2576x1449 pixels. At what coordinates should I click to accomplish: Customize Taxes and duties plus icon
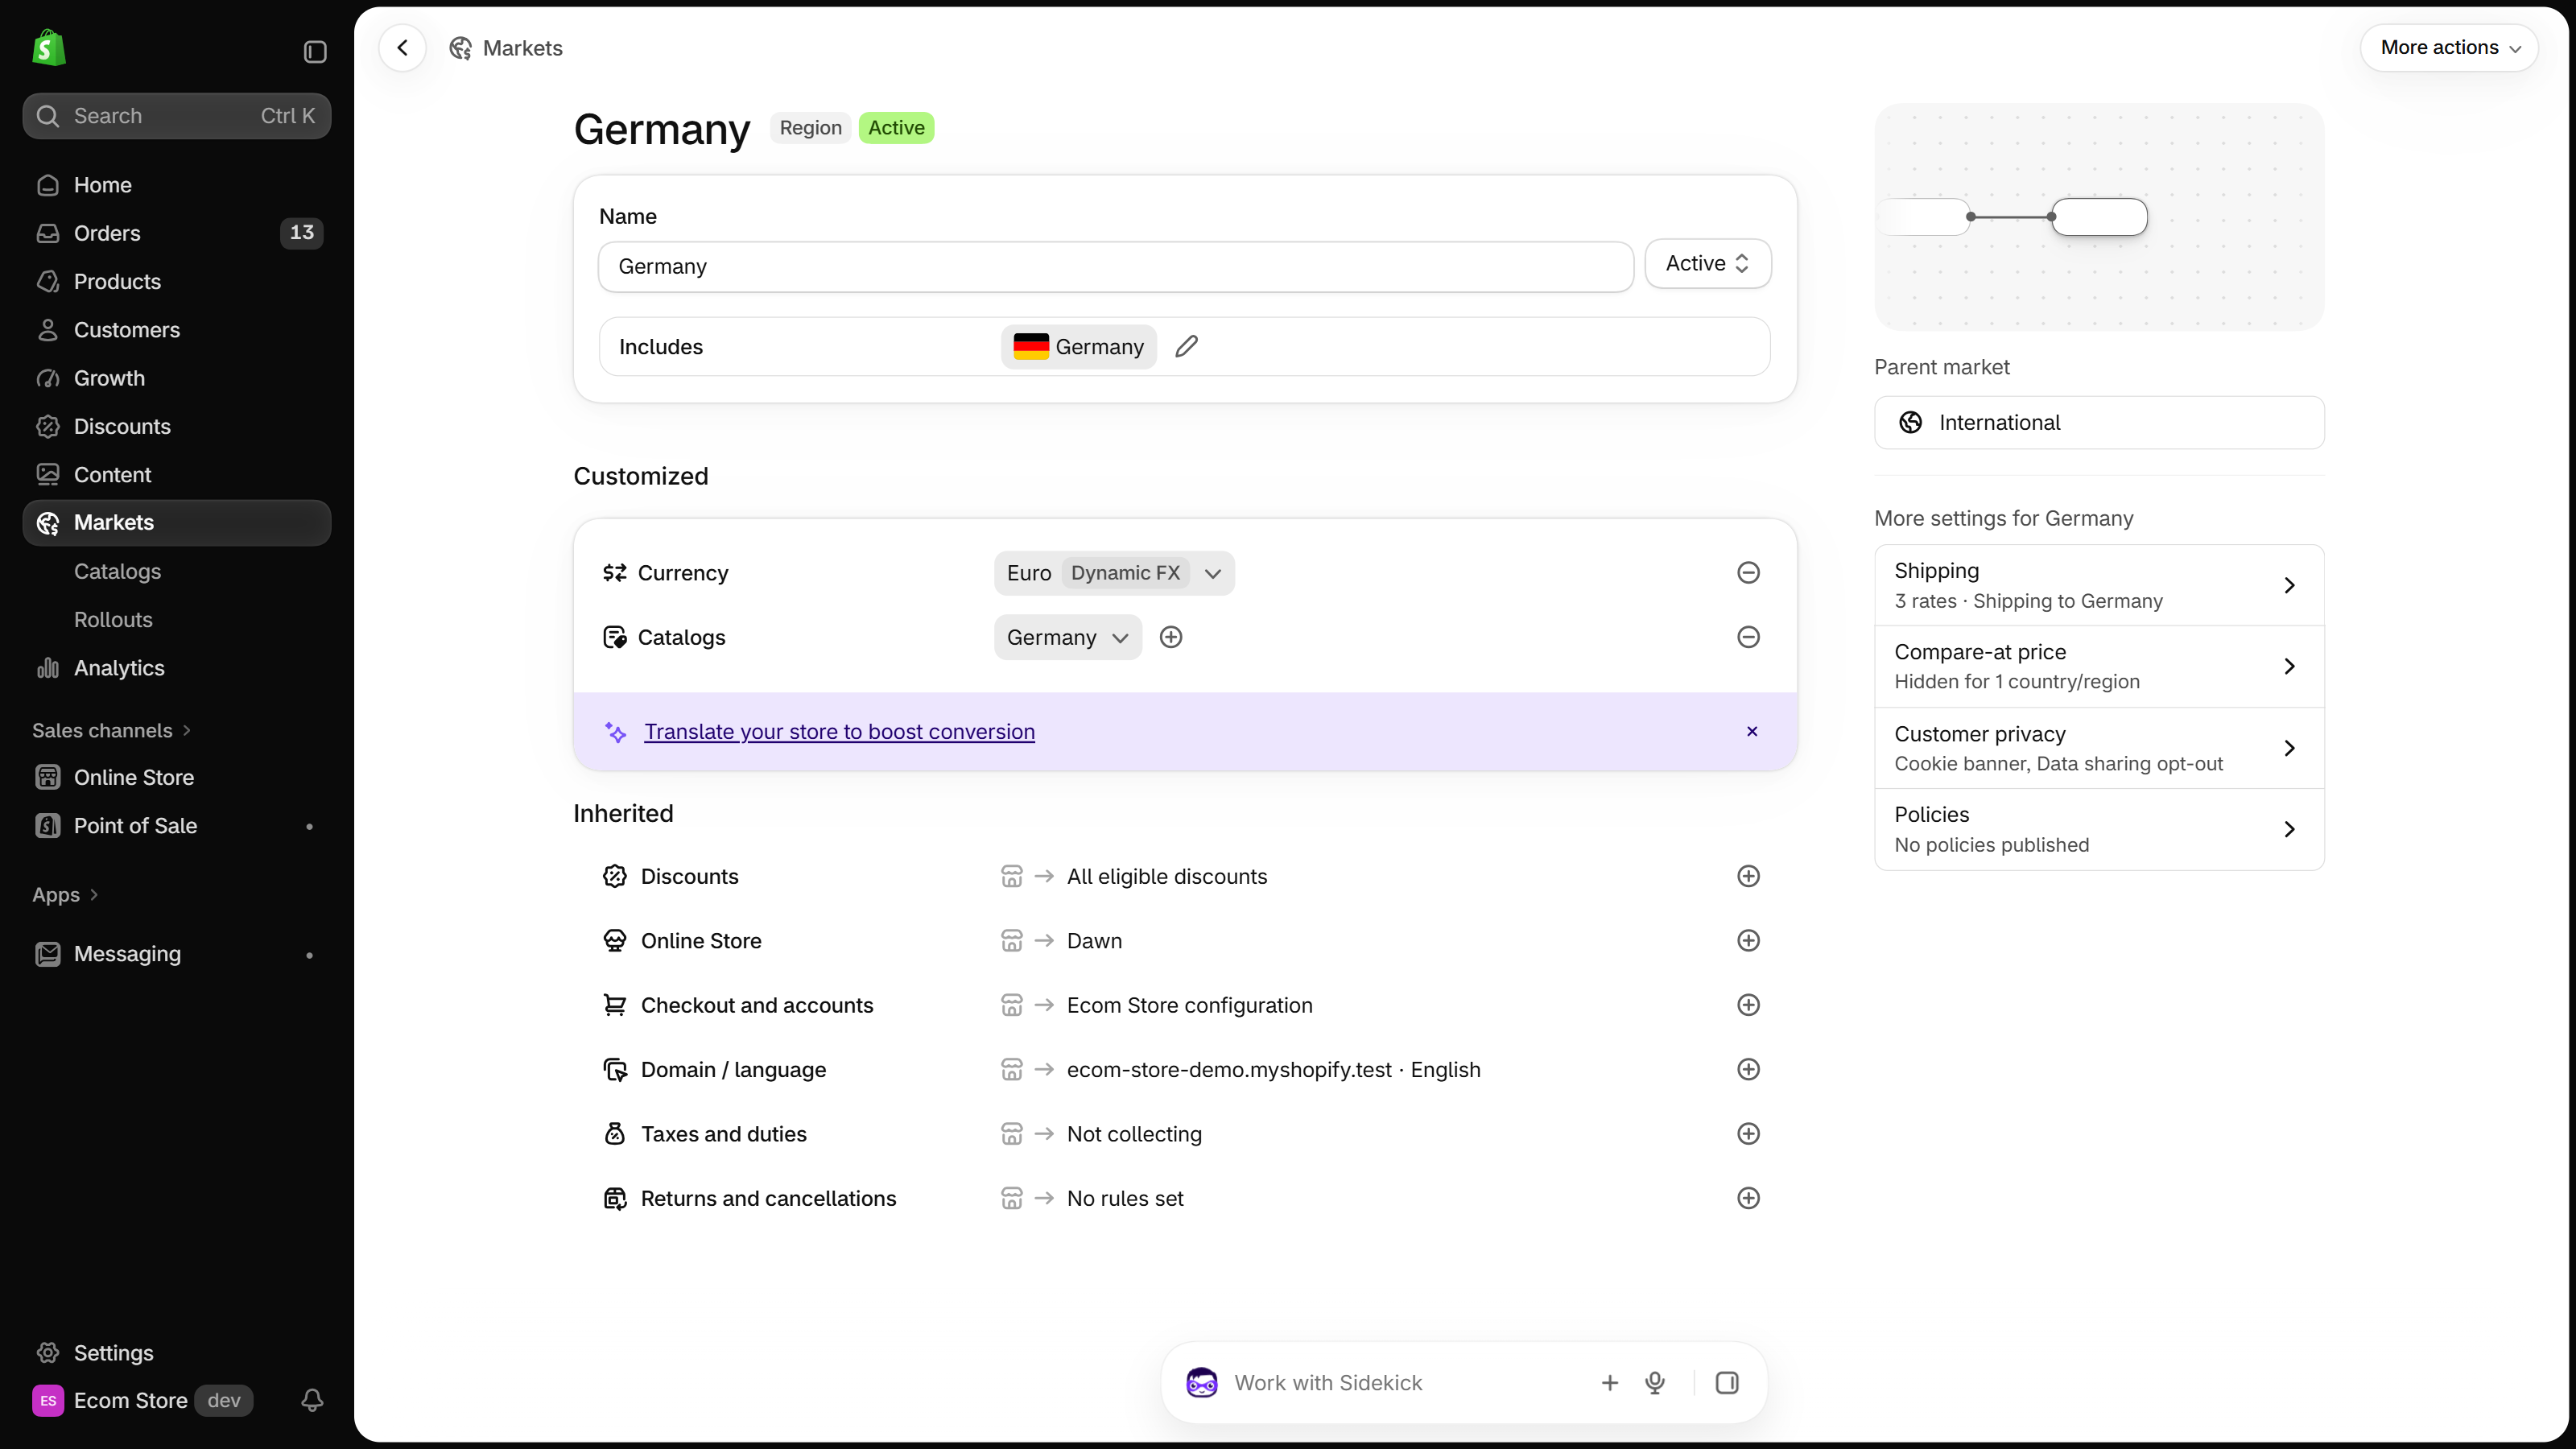(1748, 1134)
